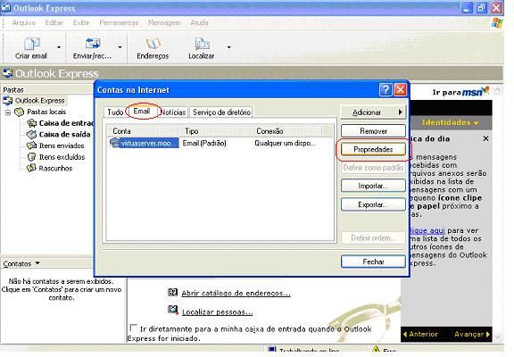514x357 pixels.
Task: Open the Ferramentas menu
Action: tap(119, 22)
